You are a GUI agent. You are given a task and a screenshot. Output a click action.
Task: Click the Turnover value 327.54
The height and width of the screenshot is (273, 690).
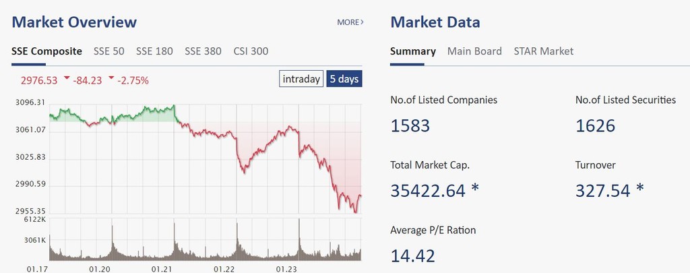tap(603, 191)
